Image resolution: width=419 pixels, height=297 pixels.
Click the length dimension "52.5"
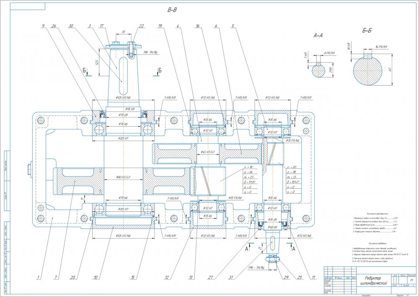click(98, 62)
